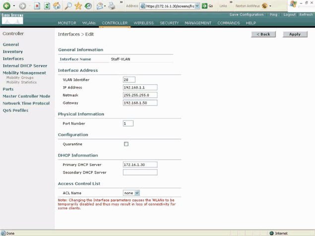Open Interfaces in the sidebar
This screenshot has width=315, height=236.
[13, 59]
